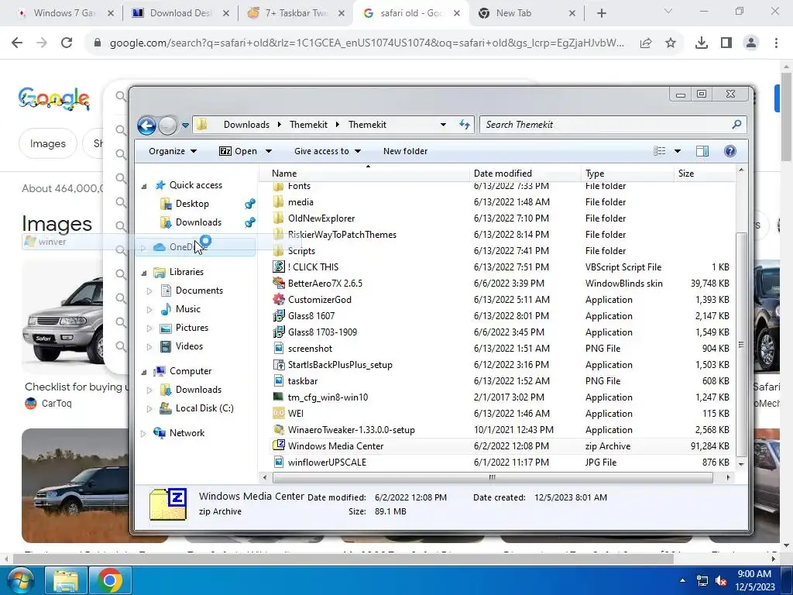Select the WEI application icon
This screenshot has width=793, height=595.
[278, 413]
